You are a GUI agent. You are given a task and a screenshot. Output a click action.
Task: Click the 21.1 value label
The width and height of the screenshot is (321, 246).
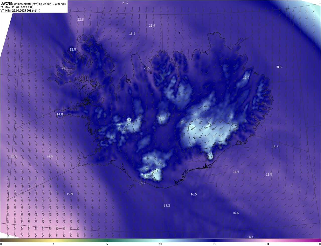coord(65,68)
